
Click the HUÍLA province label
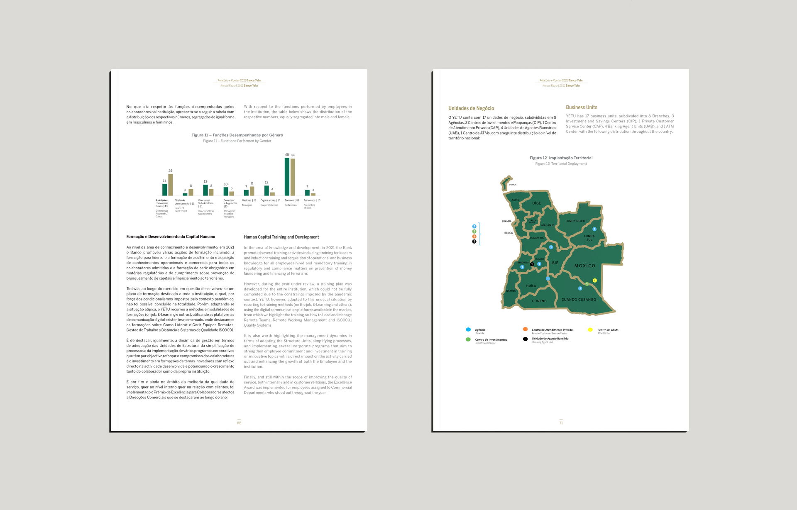[531, 286]
